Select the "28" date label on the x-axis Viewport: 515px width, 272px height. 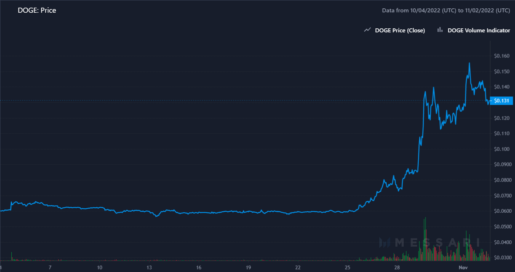pyautogui.click(x=397, y=268)
